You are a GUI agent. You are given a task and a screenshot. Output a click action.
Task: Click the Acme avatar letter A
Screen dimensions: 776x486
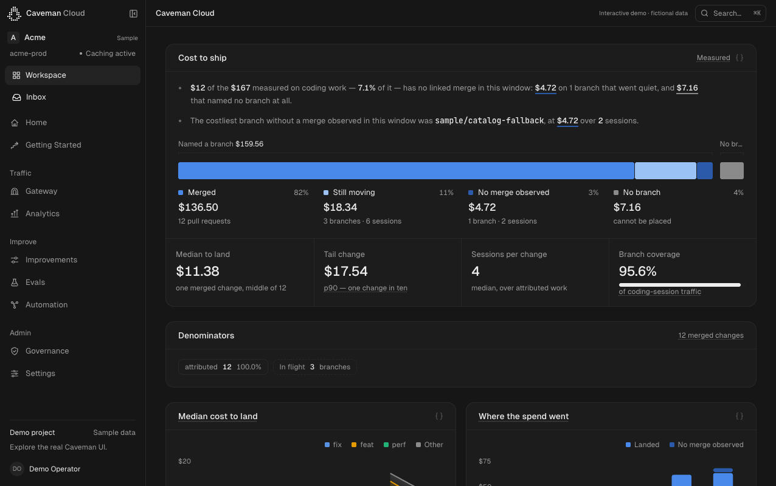(13, 38)
